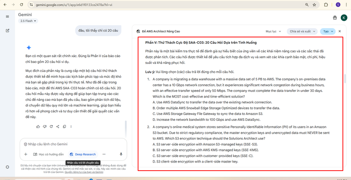Click the Gemini logo text
Screen dimensions: 351x180
pyautogui.click(x=25, y=15)
